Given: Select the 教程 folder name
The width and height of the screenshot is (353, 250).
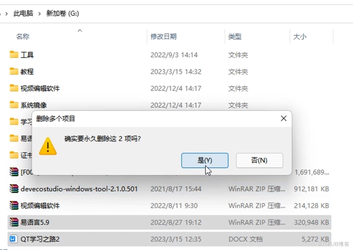Looking at the screenshot, I should coord(27,72).
